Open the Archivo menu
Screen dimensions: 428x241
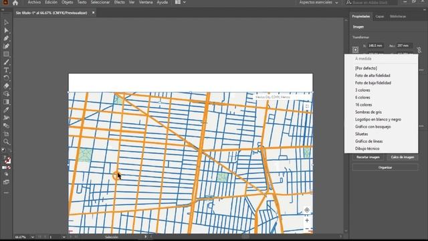tap(34, 2)
